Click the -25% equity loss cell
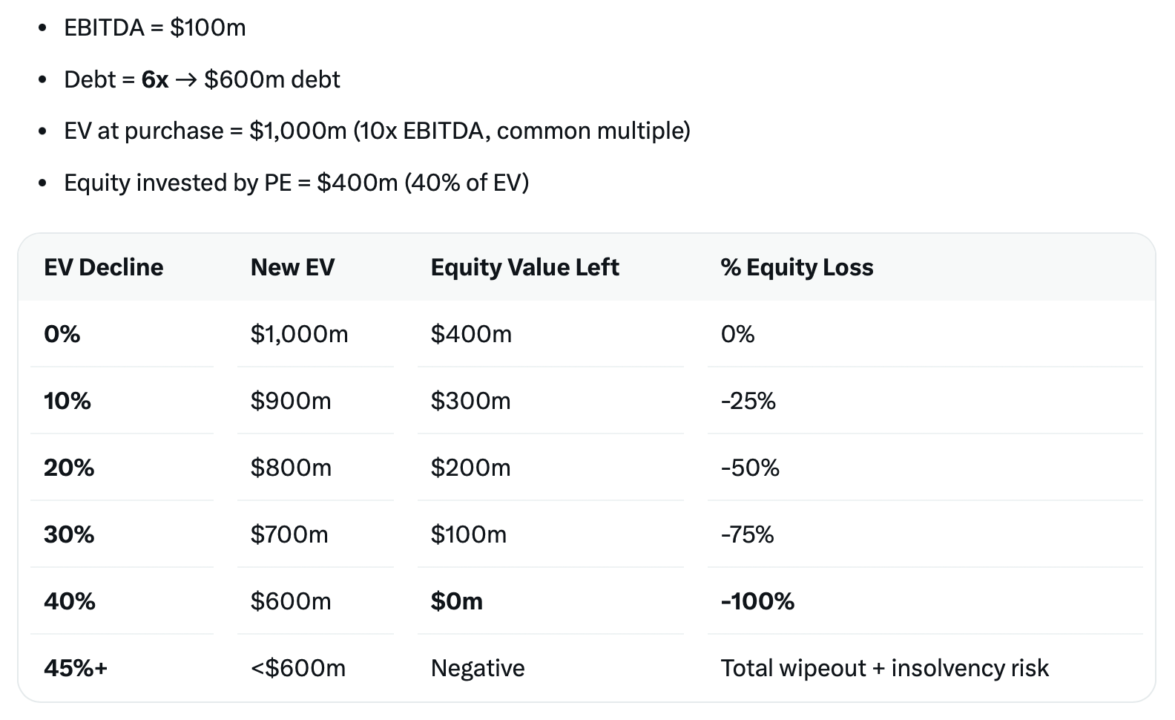Image resolution: width=1175 pixels, height=720 pixels. tap(748, 401)
